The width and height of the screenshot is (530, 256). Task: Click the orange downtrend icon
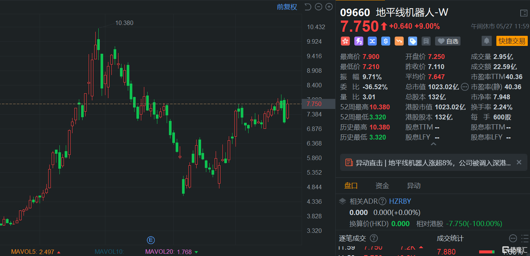click(x=399, y=41)
